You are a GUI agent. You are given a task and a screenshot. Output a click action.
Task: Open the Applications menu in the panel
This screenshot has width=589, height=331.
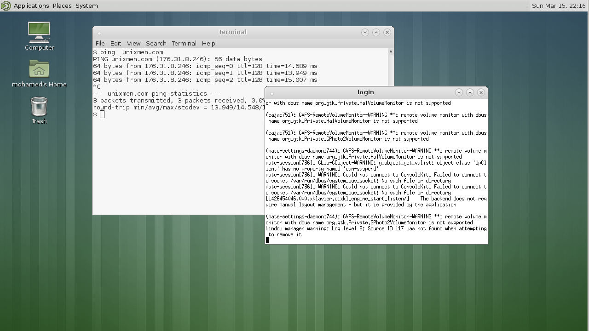31,6
